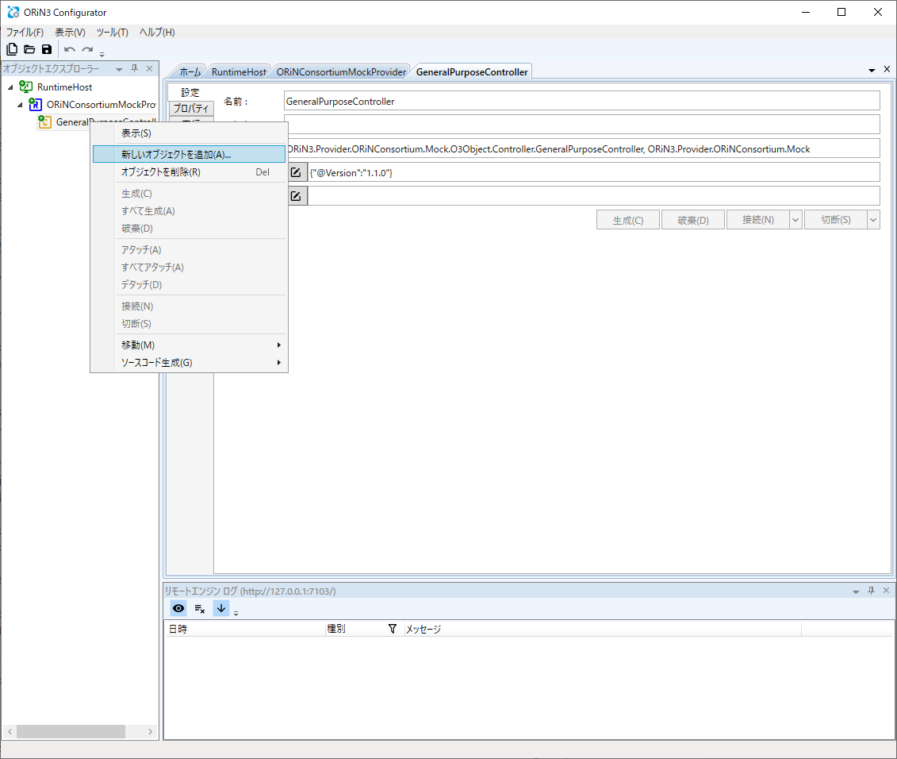Click the 生成(C) button
This screenshot has width=897, height=759.
(628, 220)
